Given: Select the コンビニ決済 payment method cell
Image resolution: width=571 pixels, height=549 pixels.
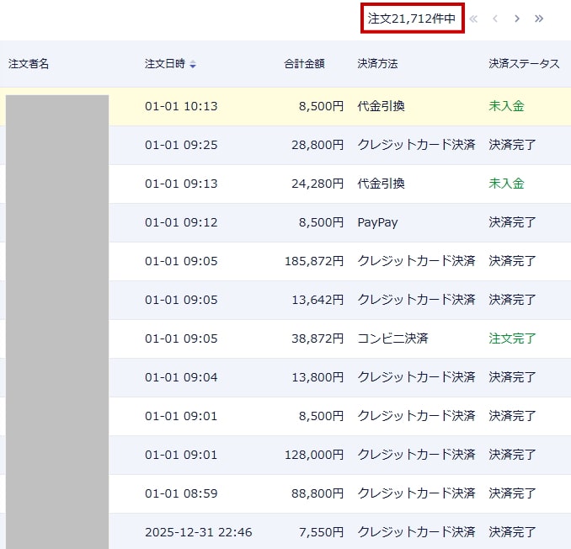Looking at the screenshot, I should 392,338.
